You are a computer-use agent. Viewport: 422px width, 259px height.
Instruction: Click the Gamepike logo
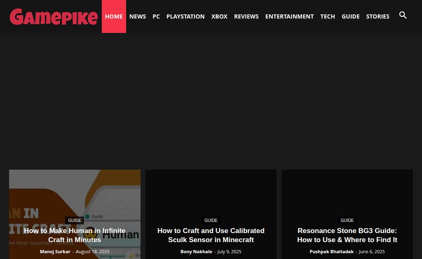point(54,16)
